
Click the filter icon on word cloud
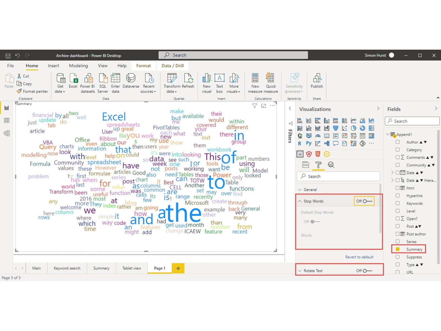tap(254, 106)
